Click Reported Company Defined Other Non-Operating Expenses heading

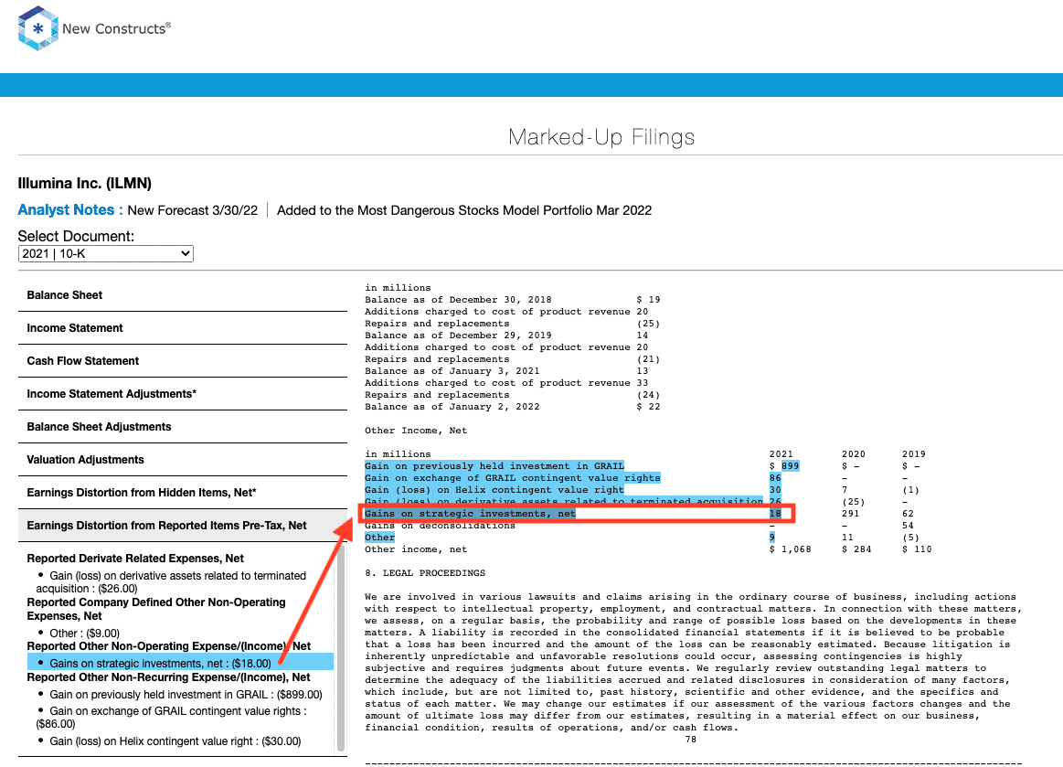(x=156, y=609)
